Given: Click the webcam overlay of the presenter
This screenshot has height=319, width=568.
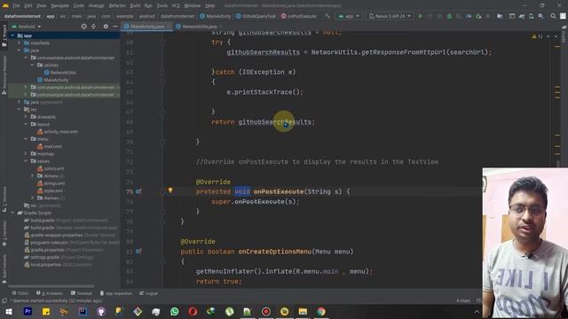Looking at the screenshot, I should tap(525, 243).
